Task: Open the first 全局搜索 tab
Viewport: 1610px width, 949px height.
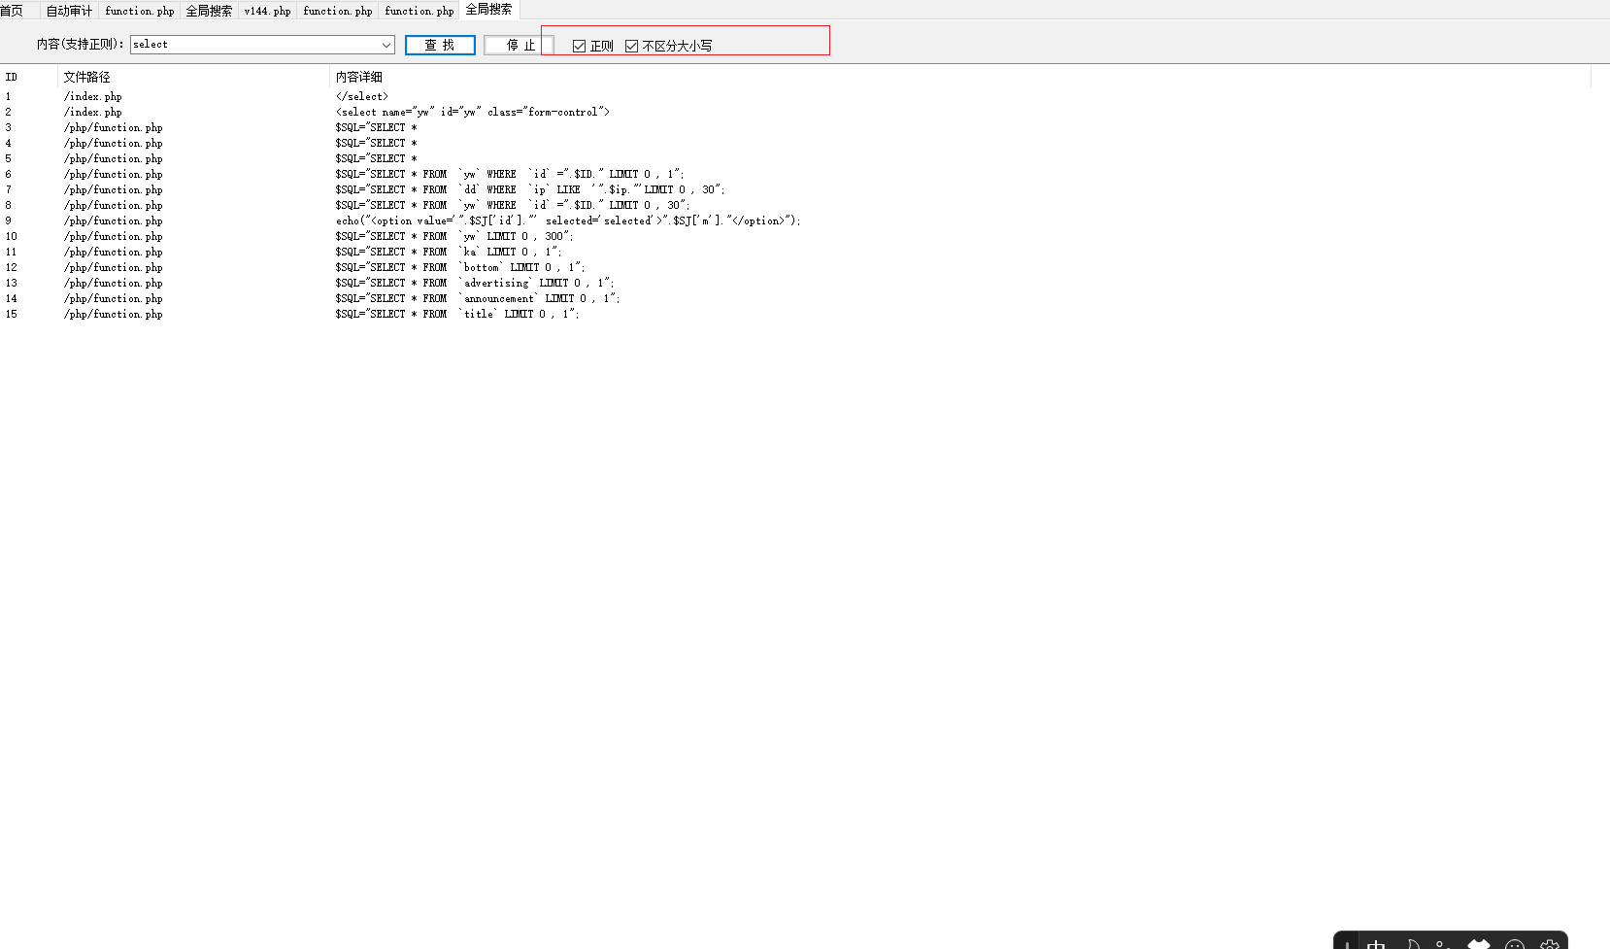Action: (x=209, y=11)
